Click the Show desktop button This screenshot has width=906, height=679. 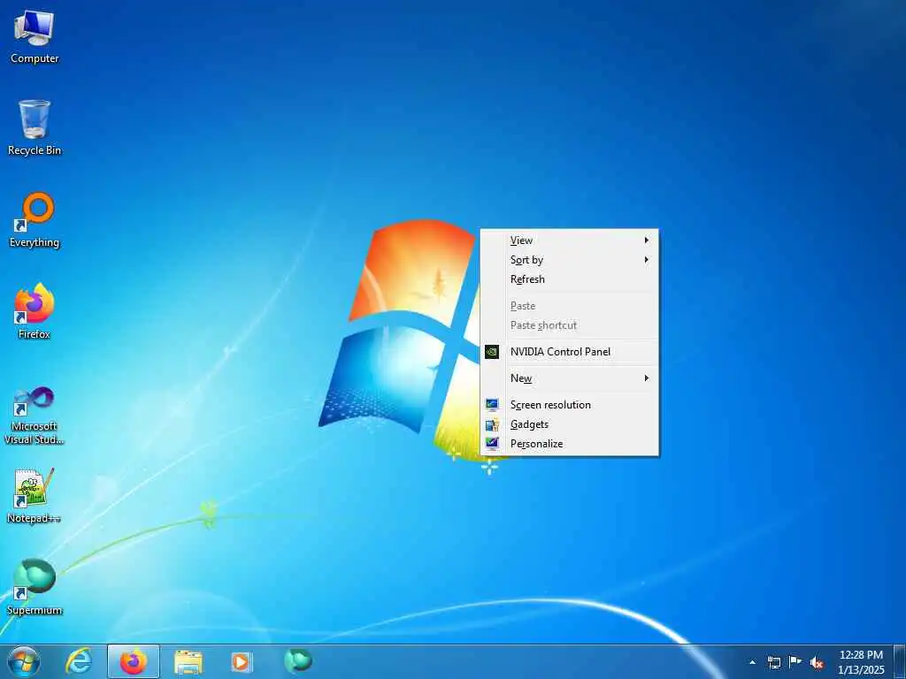(x=900, y=661)
